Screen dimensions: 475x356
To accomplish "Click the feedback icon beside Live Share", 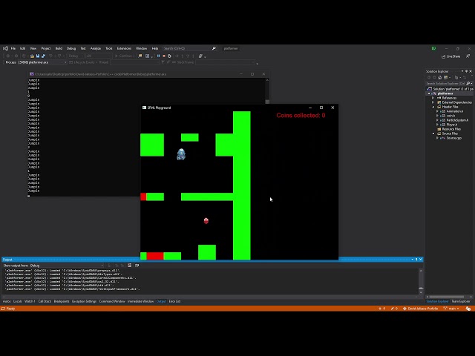I will click(468, 56).
